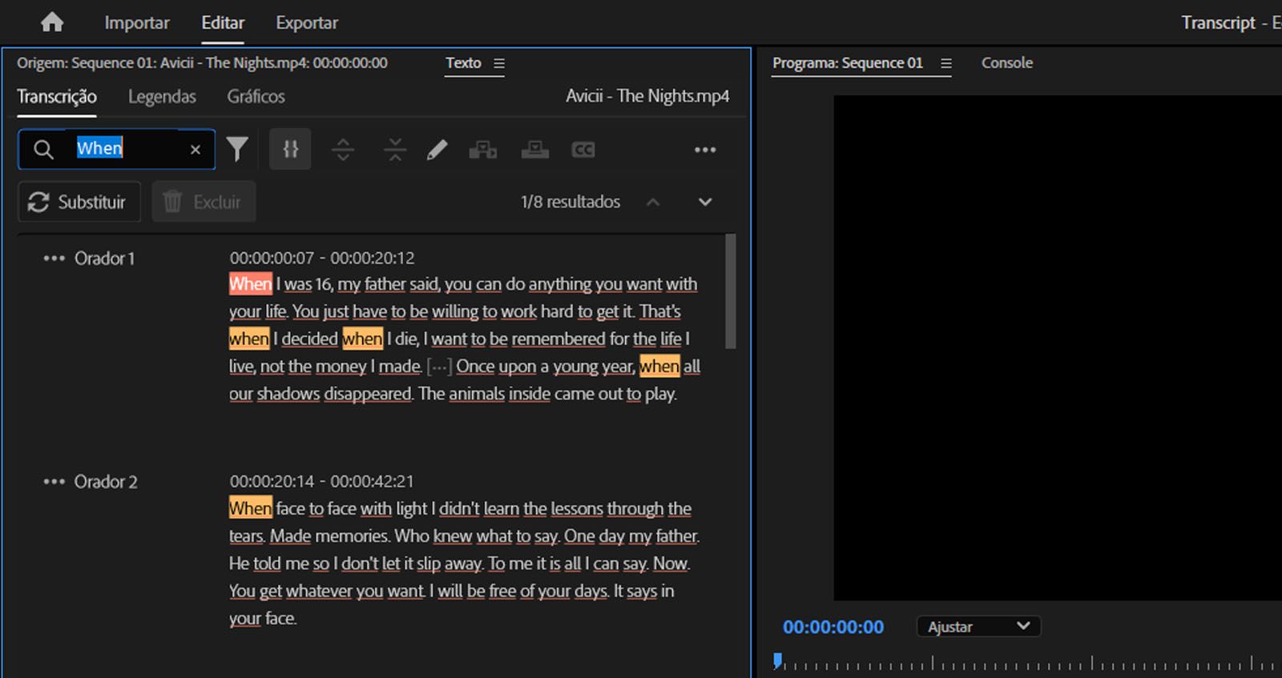Open the Gráficos tab

coord(256,97)
